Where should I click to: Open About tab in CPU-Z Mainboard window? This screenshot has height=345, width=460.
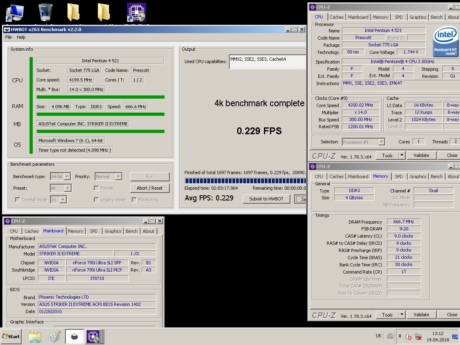point(148,232)
